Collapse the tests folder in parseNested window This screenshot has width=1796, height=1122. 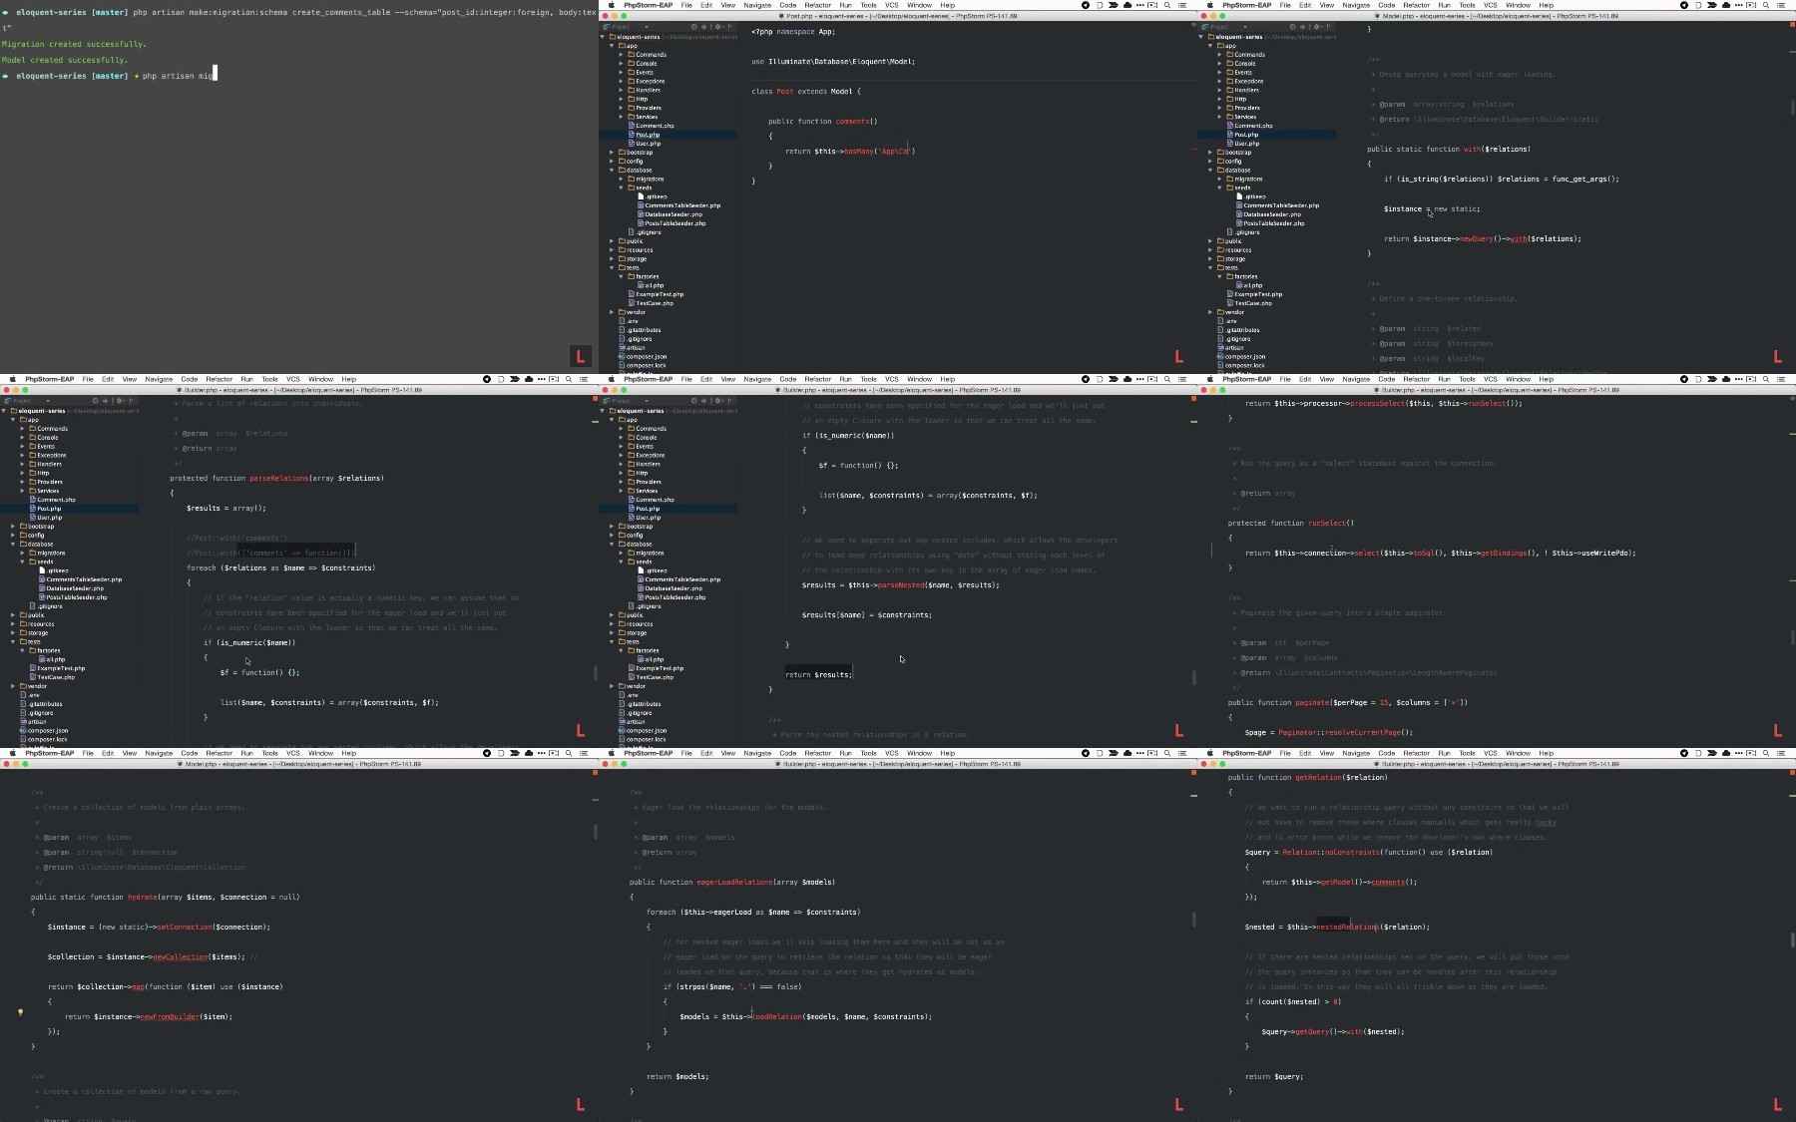pos(612,642)
